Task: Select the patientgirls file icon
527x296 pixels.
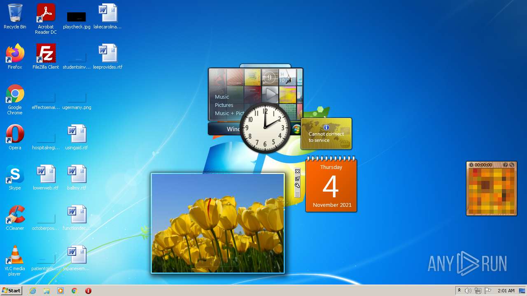Action: coord(46,261)
